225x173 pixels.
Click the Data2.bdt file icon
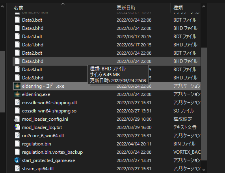(x=17, y=53)
